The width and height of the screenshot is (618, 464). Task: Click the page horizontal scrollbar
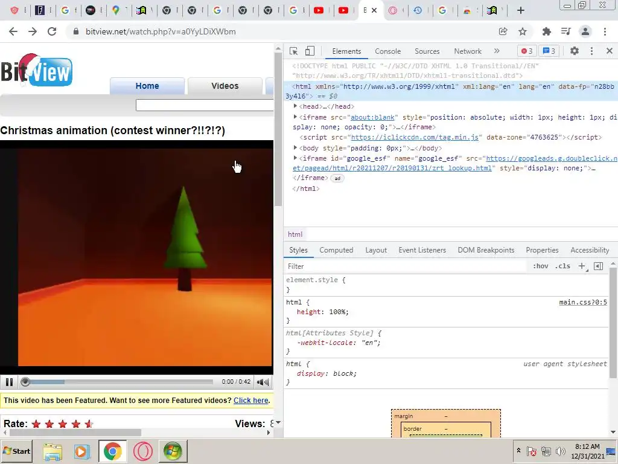click(75, 433)
